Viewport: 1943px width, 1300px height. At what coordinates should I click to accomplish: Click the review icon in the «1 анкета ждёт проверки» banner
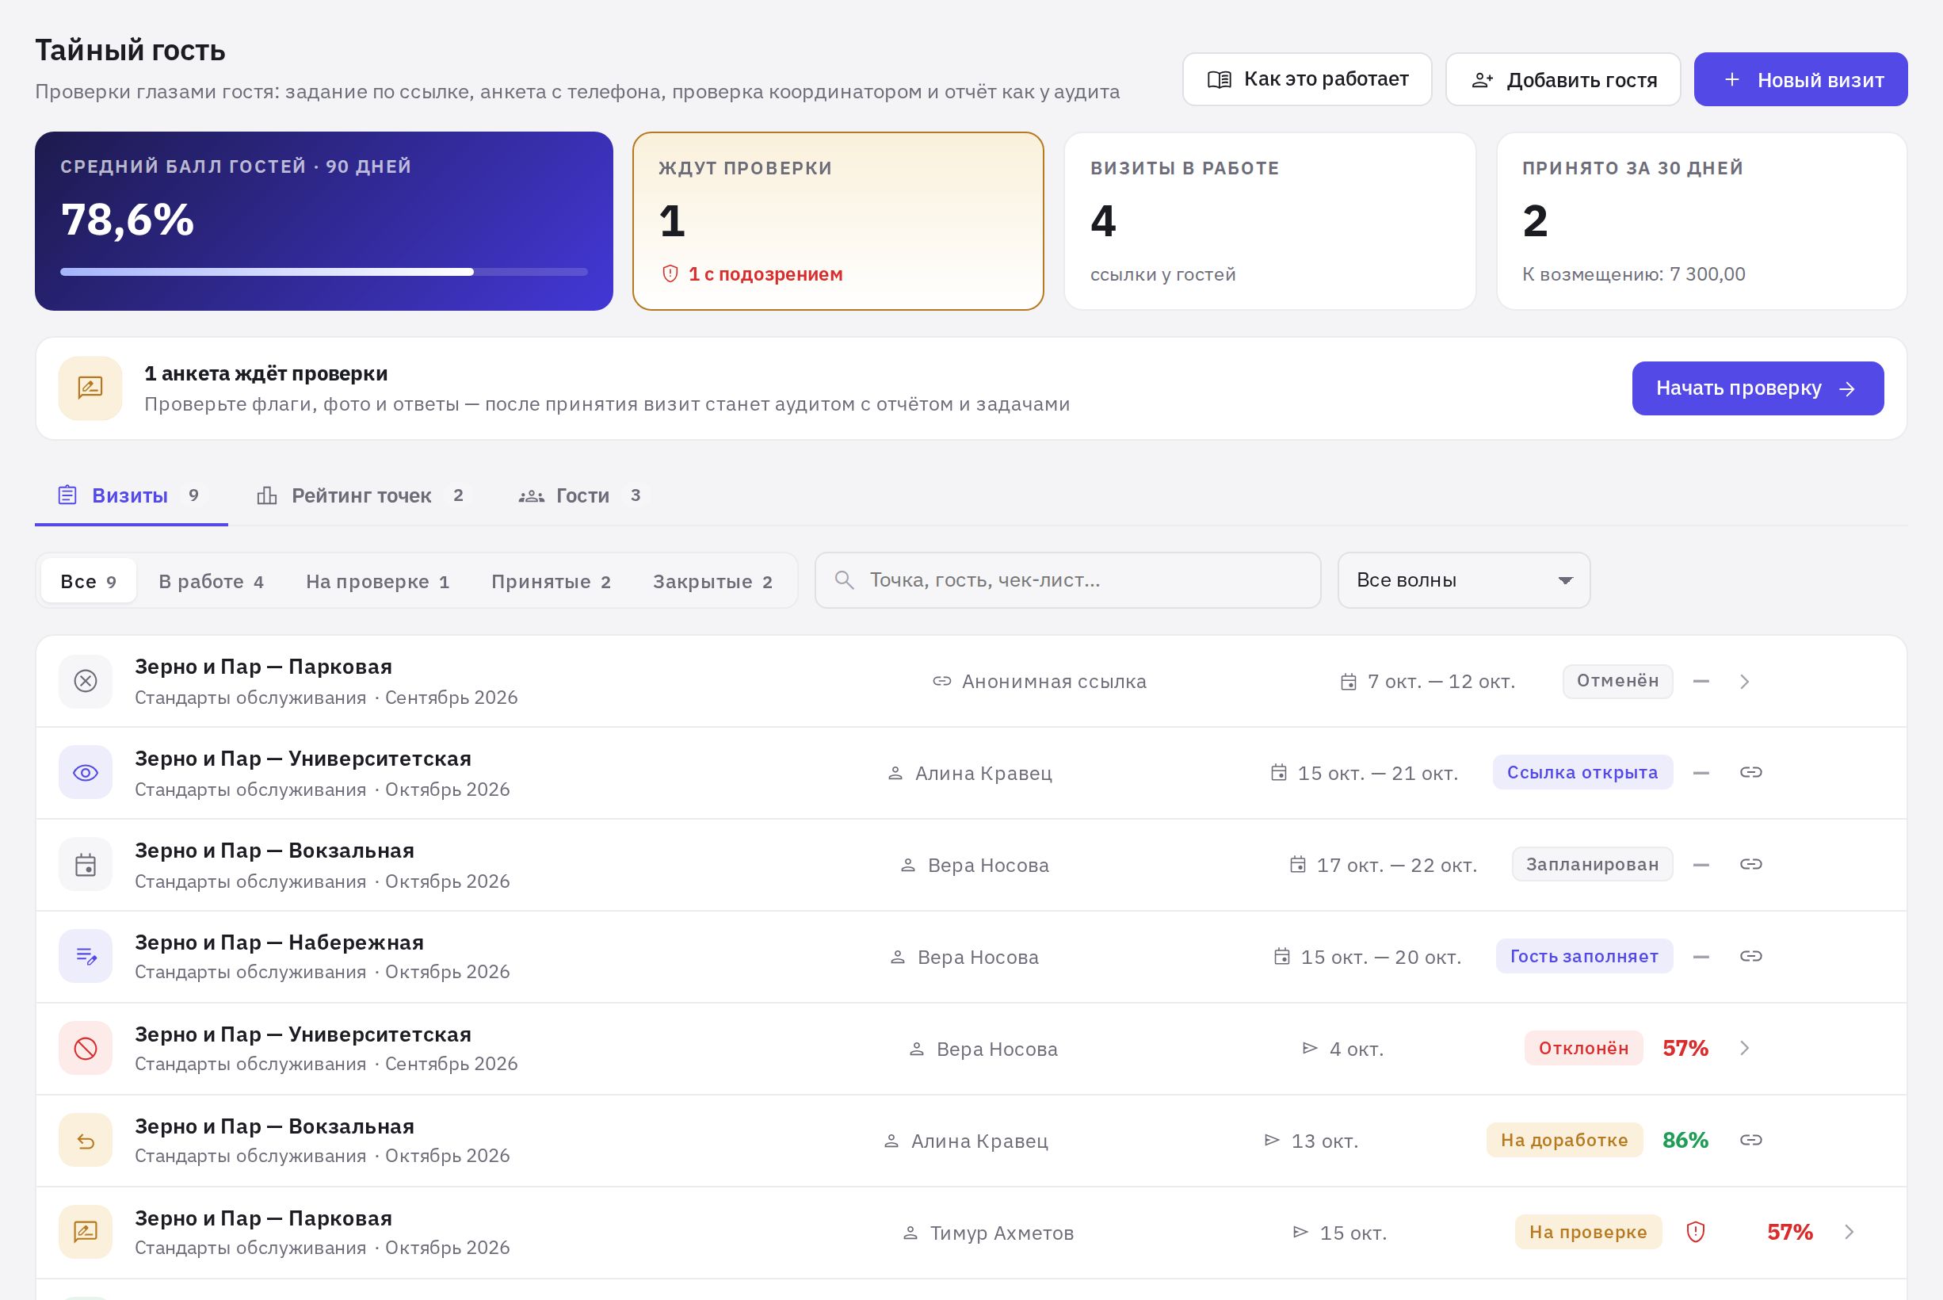[x=90, y=388]
